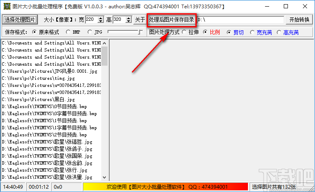Select list row 张行.jpg
The width and height of the screenshot is (315, 192).
tap(51, 170)
